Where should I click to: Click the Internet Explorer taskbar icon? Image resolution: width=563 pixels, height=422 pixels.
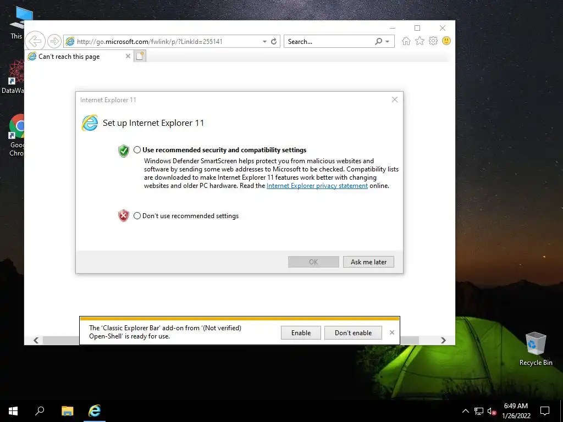click(x=95, y=411)
